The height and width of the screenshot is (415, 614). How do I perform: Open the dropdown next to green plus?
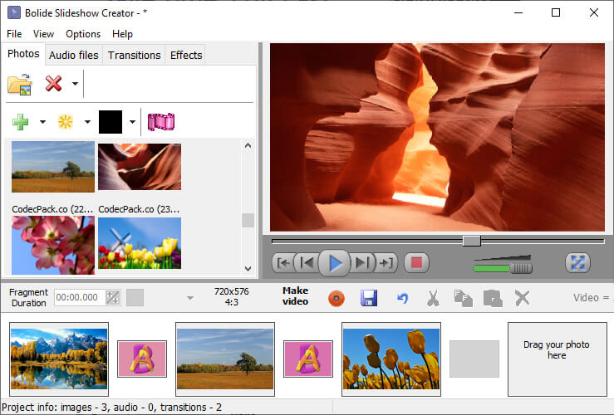[42, 123]
